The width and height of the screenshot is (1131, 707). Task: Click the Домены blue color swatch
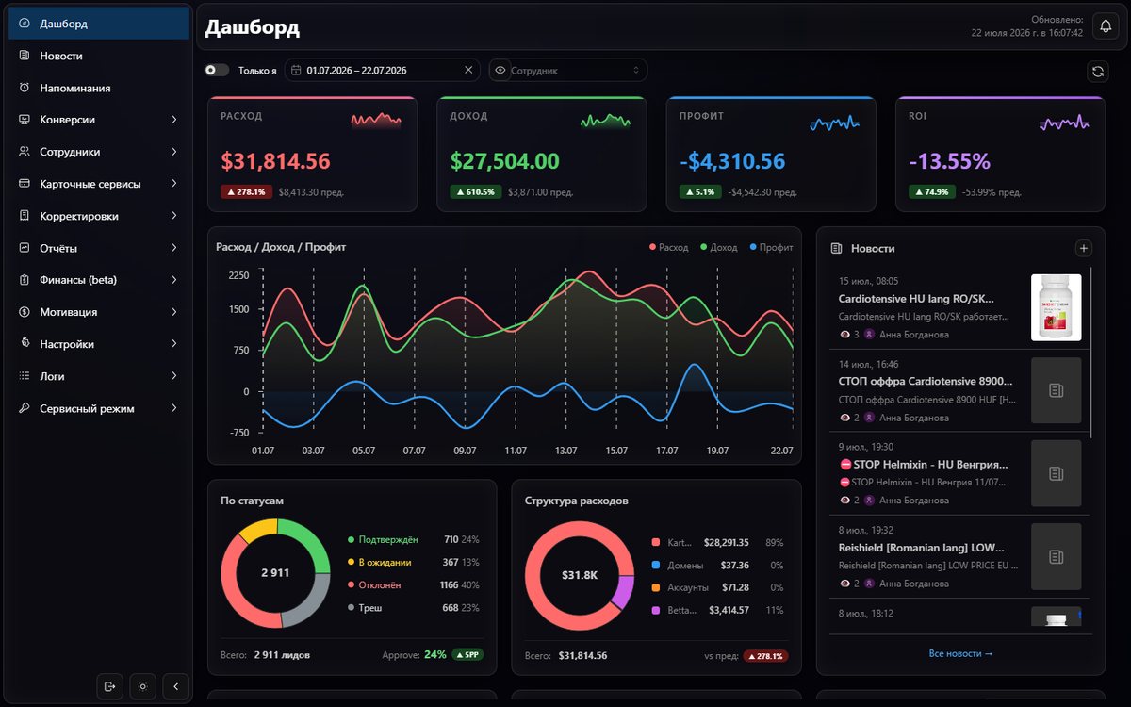coord(656,566)
